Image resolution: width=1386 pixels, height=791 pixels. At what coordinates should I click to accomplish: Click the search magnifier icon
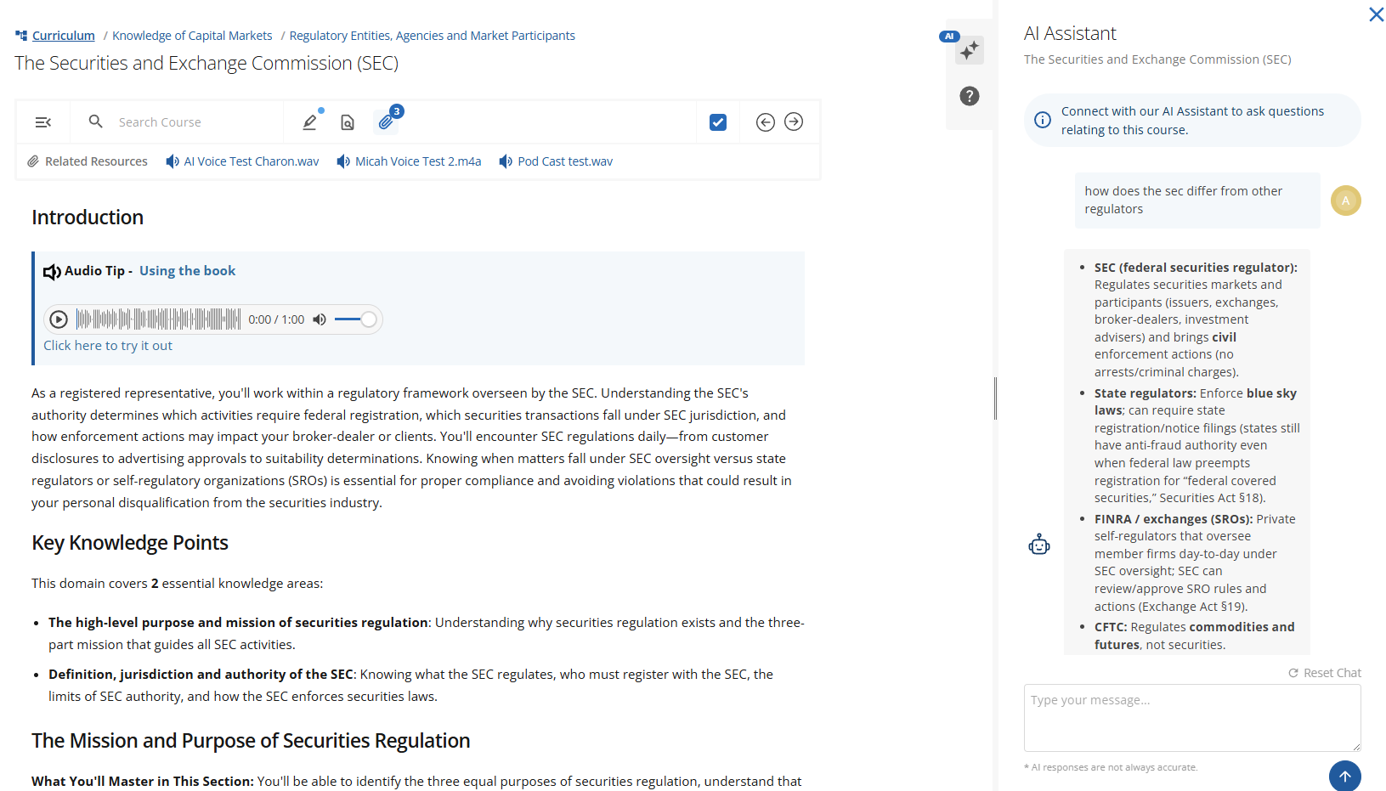click(96, 121)
